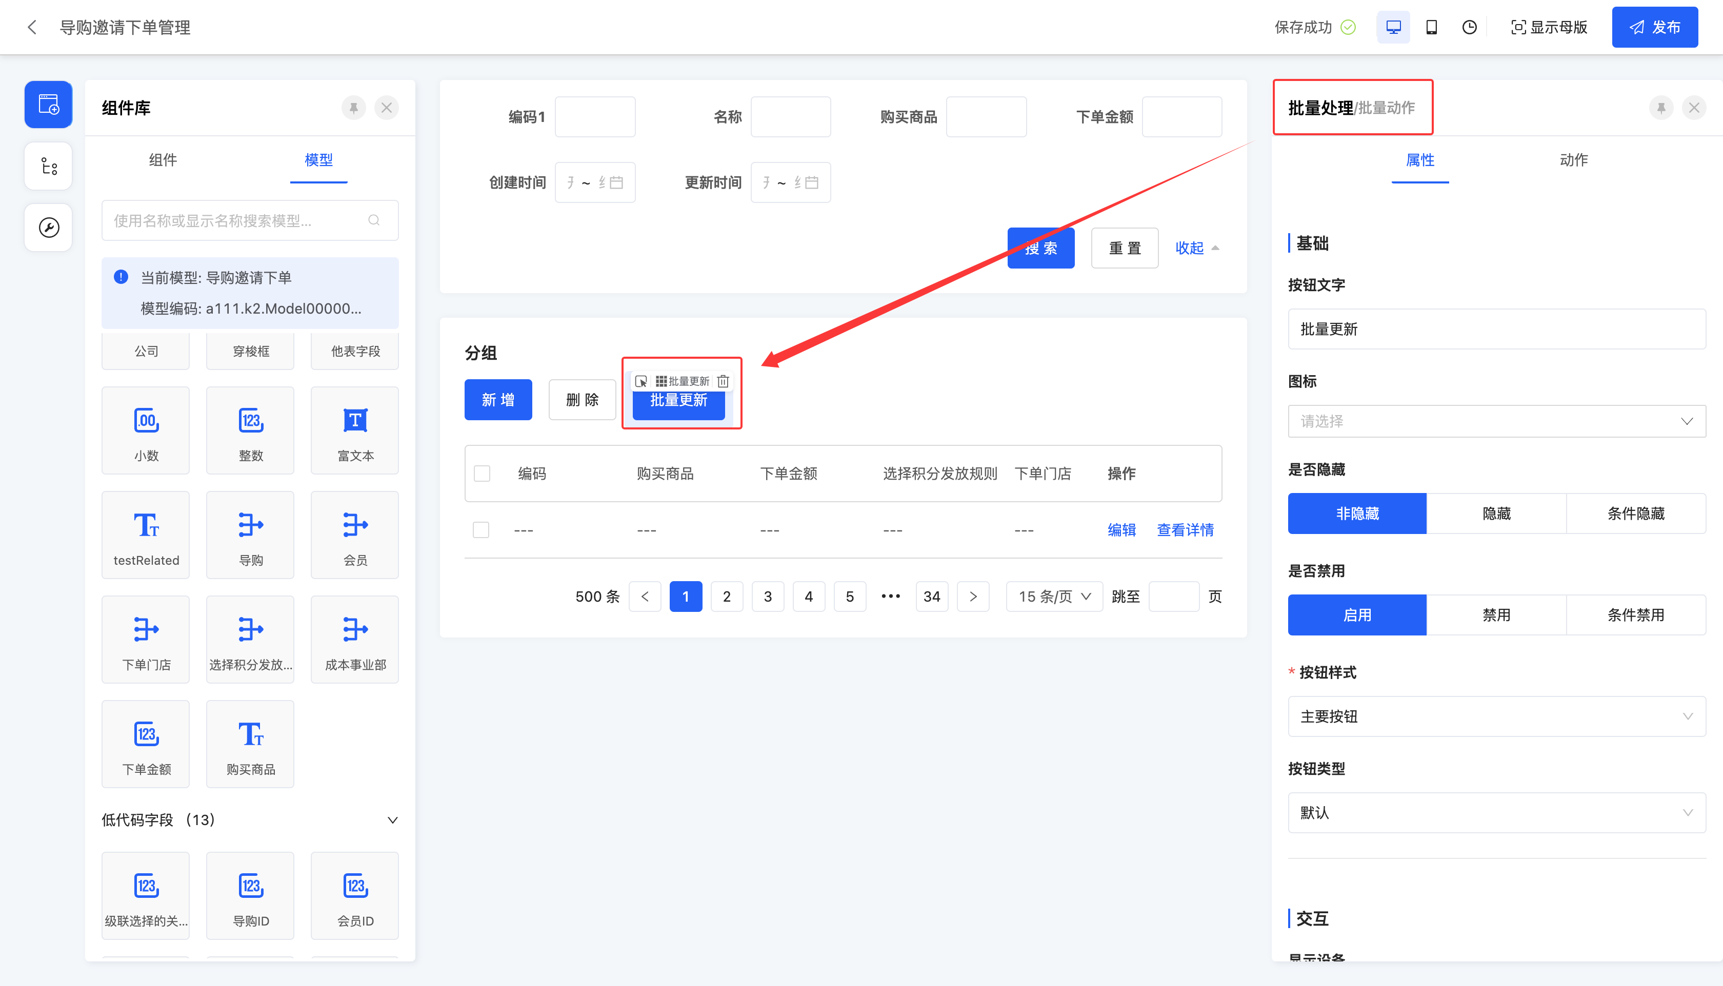Image resolution: width=1723 pixels, height=986 pixels.
Task: Click the back arrow in header
Action: coord(32,27)
